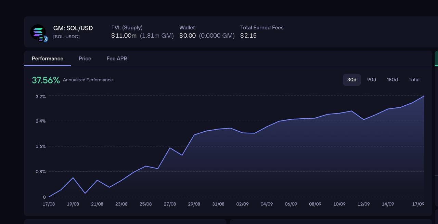Viewport: 438px width, 224px height.
Task: Click the Solana pool token icon
Action: [38, 32]
